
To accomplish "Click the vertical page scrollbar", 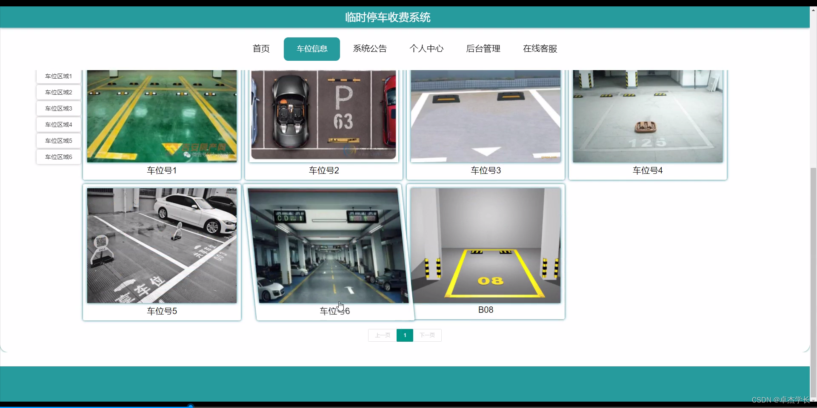I will [813, 282].
